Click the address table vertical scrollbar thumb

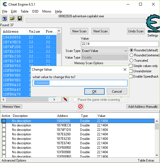pyautogui.click(x=157, y=126)
